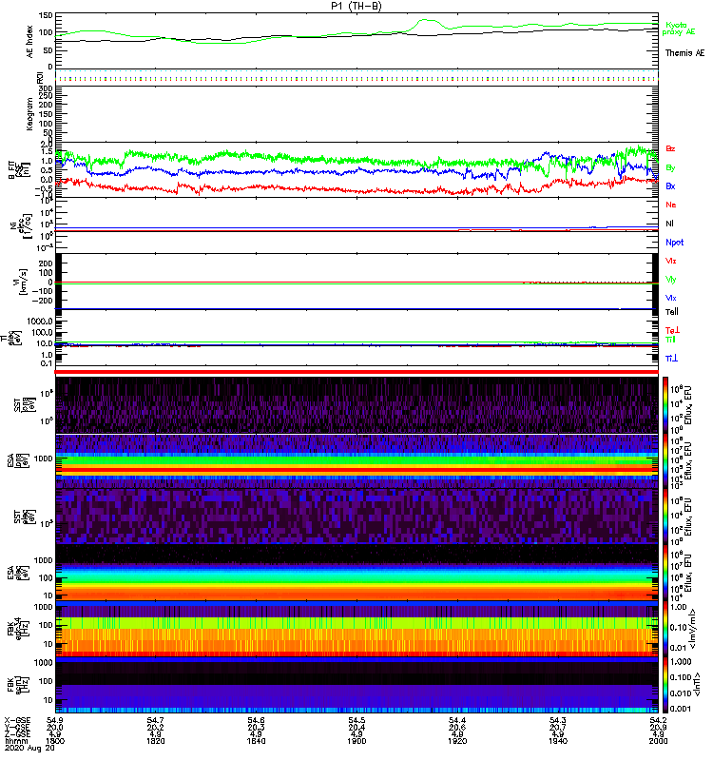713x761 pixels.
Task: Click the top SST spectrogram color bar
Action: (666, 403)
